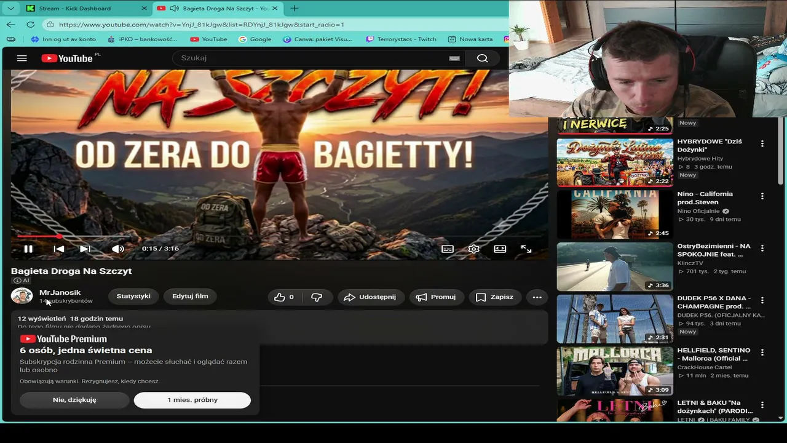Like the video with thumbs up
This screenshot has height=443, width=787.
285,297
